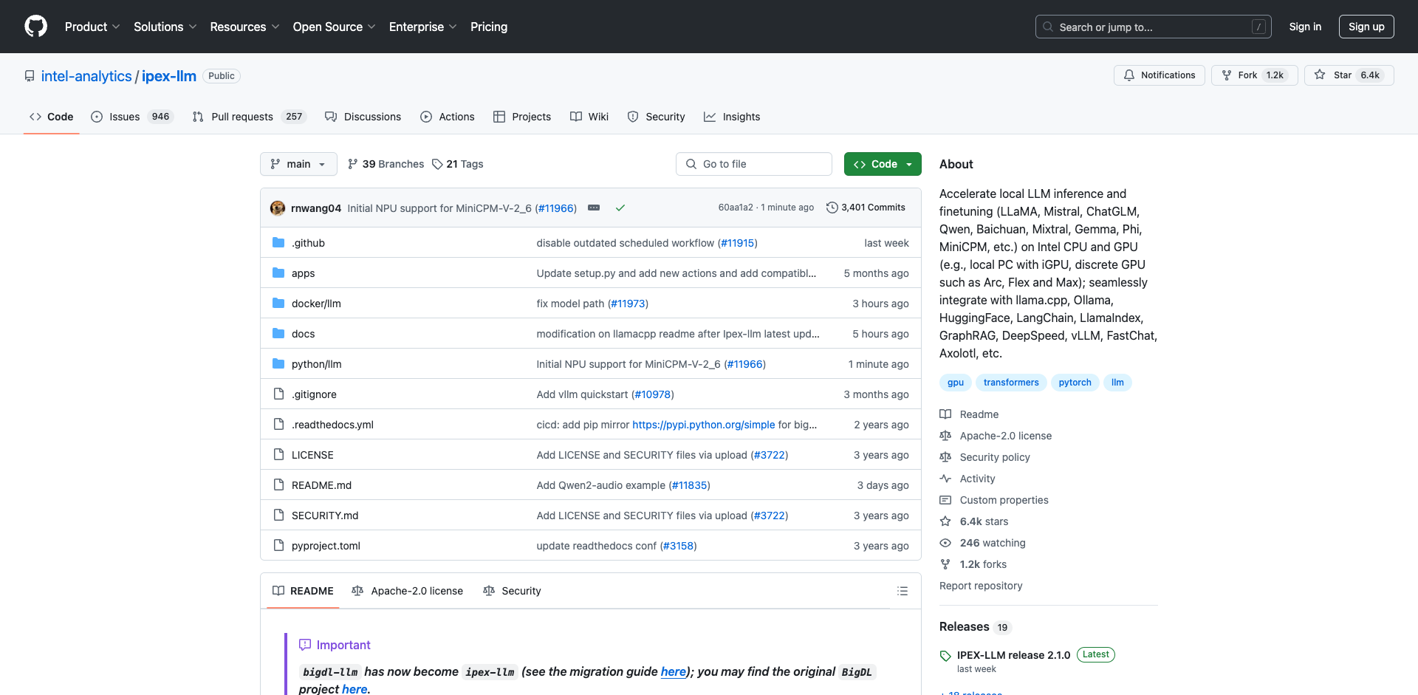Click the repository icon beside intel-analytics

click(x=30, y=76)
